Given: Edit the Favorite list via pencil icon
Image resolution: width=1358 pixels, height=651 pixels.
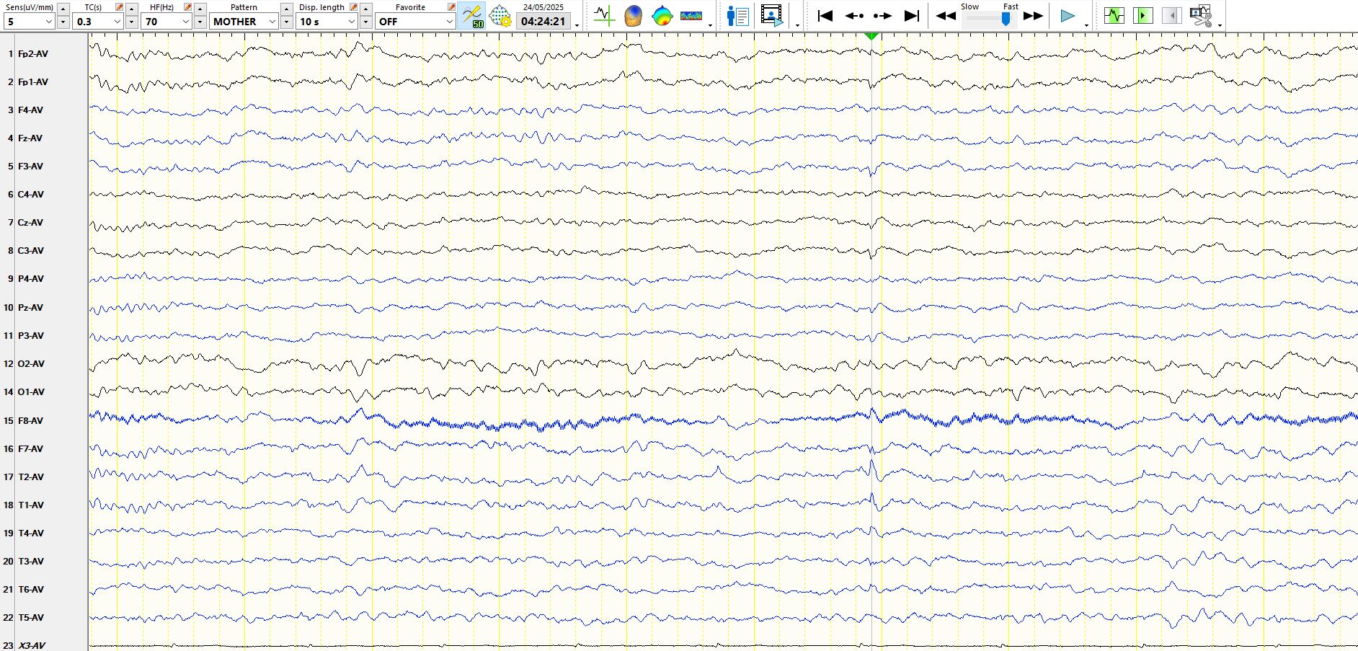Looking at the screenshot, I should point(451,7).
